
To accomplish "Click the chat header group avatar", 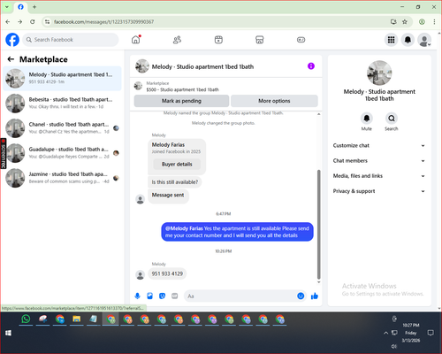I will click(x=142, y=66).
